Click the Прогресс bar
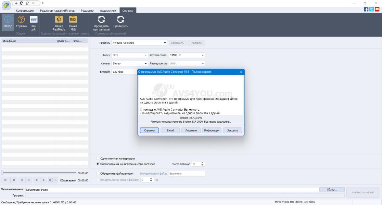This screenshot has height=205, width=382. click(185, 195)
